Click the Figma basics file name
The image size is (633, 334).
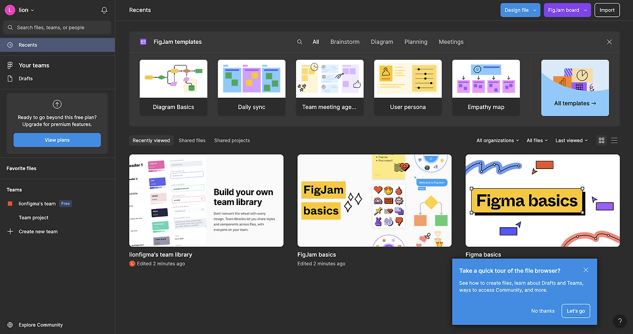pos(483,254)
